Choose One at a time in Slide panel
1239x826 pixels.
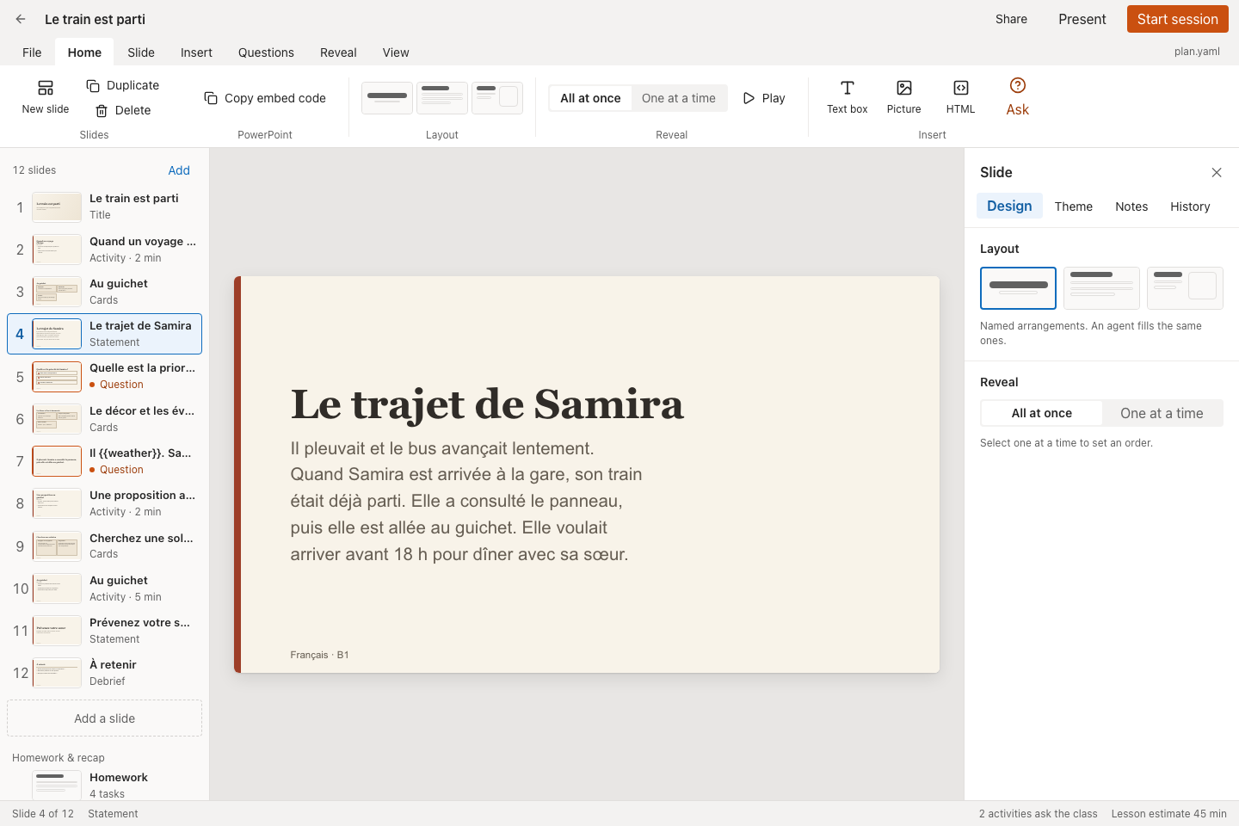[1162, 413]
